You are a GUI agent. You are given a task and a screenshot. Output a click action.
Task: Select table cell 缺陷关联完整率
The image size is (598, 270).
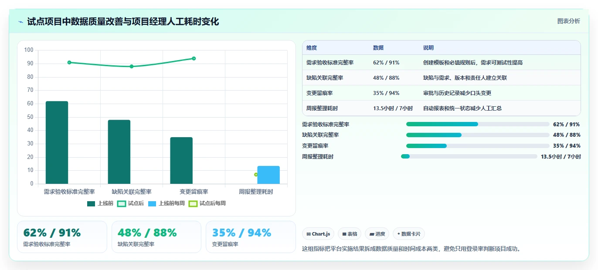325,78
